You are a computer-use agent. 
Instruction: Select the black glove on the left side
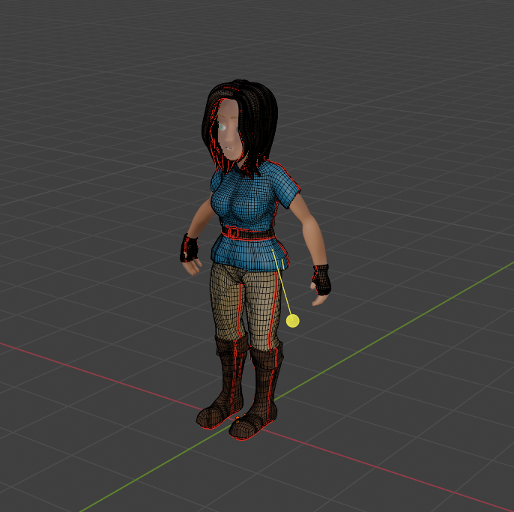click(190, 247)
